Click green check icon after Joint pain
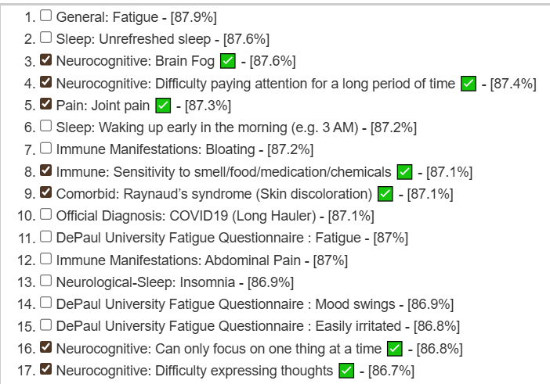550x384 pixels. click(x=163, y=106)
